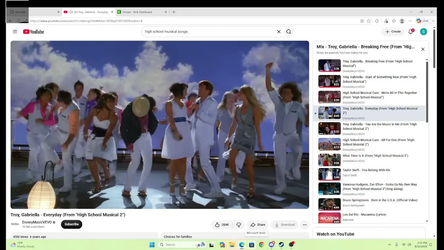Like the Everyday video
The height and width of the screenshot is (250, 444).
(x=222, y=225)
